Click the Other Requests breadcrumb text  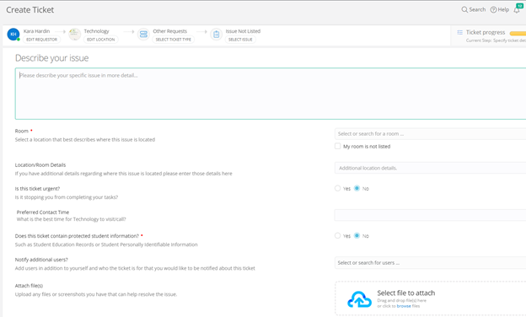tap(169, 31)
